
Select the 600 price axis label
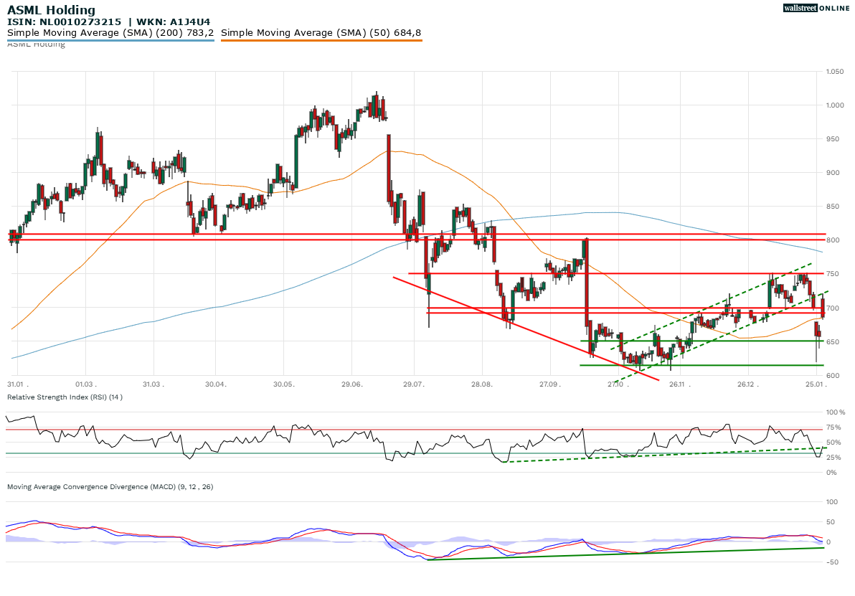[x=833, y=376]
